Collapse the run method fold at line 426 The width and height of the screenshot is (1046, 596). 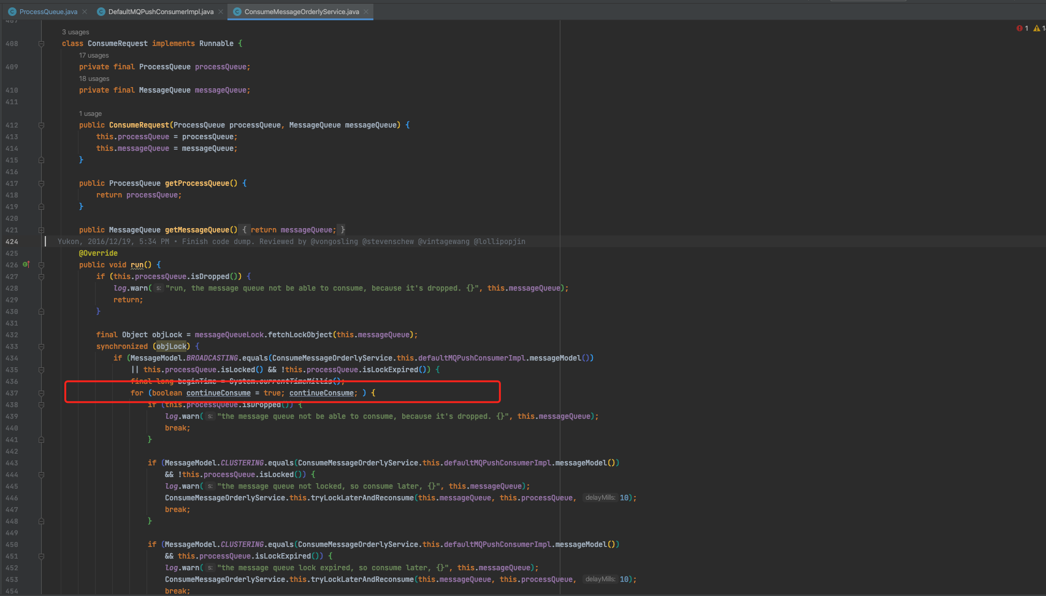click(41, 265)
